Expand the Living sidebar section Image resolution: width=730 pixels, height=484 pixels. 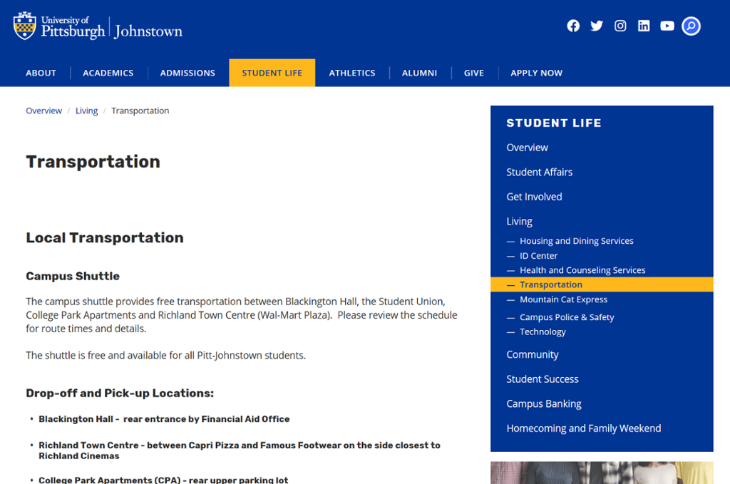coord(519,222)
